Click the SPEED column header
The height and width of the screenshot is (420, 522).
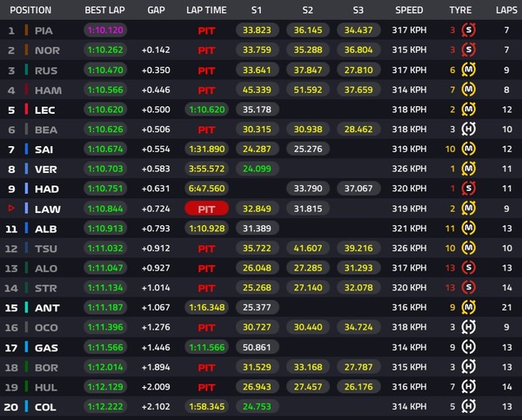pyautogui.click(x=409, y=10)
